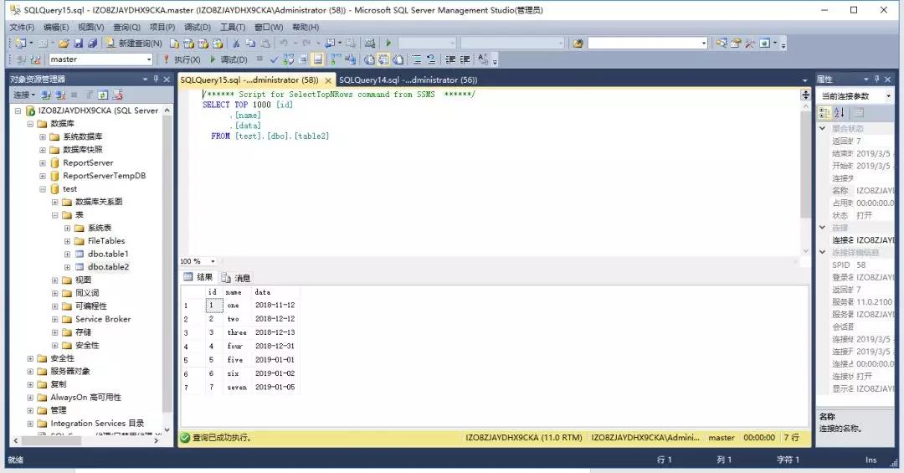Click the refresh icon in Object Explorer toolbar
The image size is (904, 473).
[x=104, y=95]
